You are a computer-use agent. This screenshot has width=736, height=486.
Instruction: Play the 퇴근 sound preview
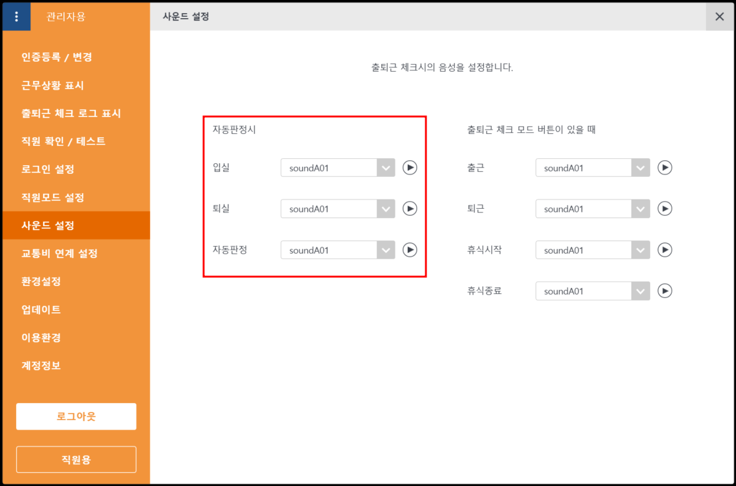[664, 209]
